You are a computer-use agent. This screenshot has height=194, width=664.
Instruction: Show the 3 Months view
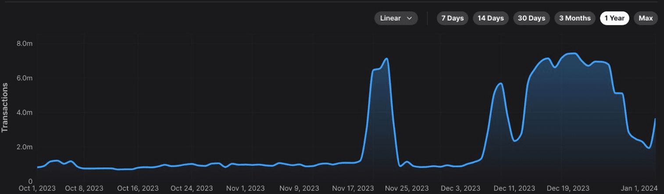(575, 18)
